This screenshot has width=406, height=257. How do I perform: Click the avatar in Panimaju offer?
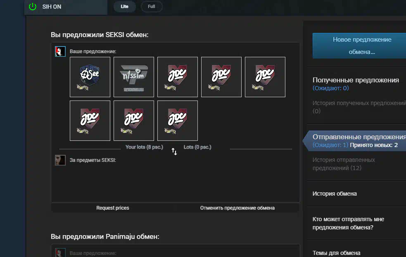click(x=60, y=252)
